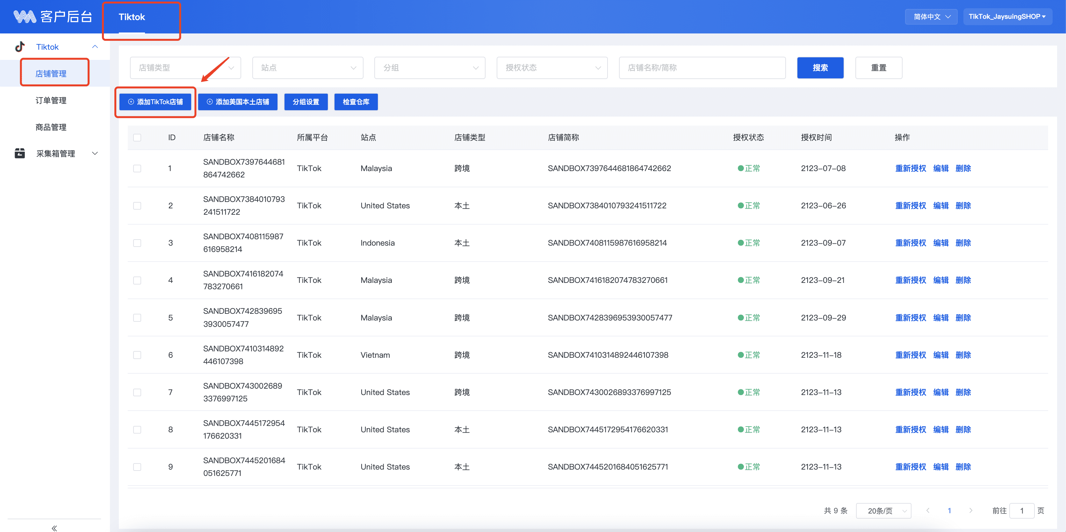Click the 客户后台 logo
The height and width of the screenshot is (532, 1066).
[53, 17]
